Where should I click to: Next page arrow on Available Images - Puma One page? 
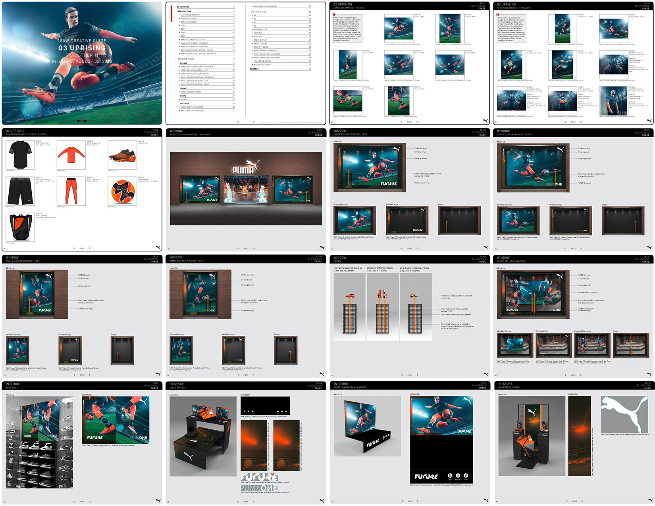[x=581, y=122]
